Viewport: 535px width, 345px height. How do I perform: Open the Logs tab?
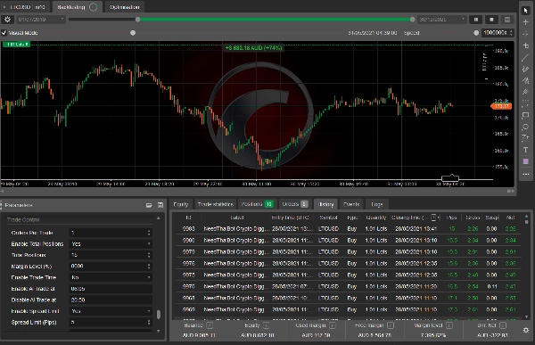[x=377, y=204]
